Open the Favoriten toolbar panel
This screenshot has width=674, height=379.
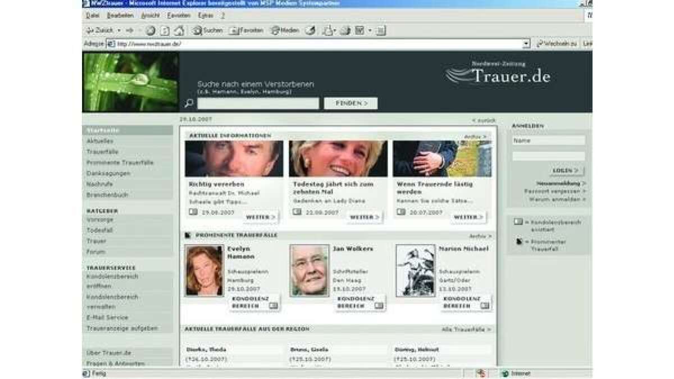click(246, 30)
